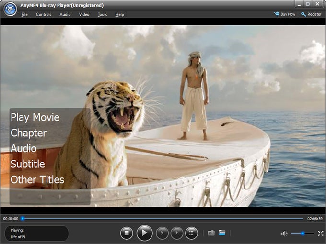Select Other Titles in the disc menu
The height and width of the screenshot is (244, 326).
37,179
